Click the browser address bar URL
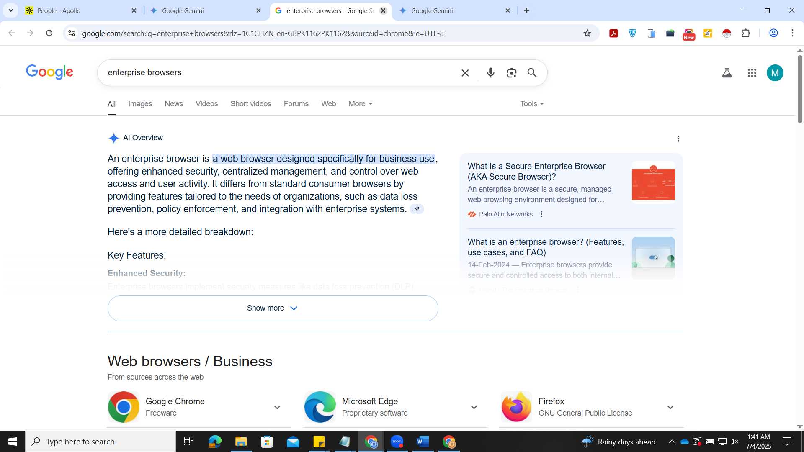The width and height of the screenshot is (804, 452). [x=263, y=33]
